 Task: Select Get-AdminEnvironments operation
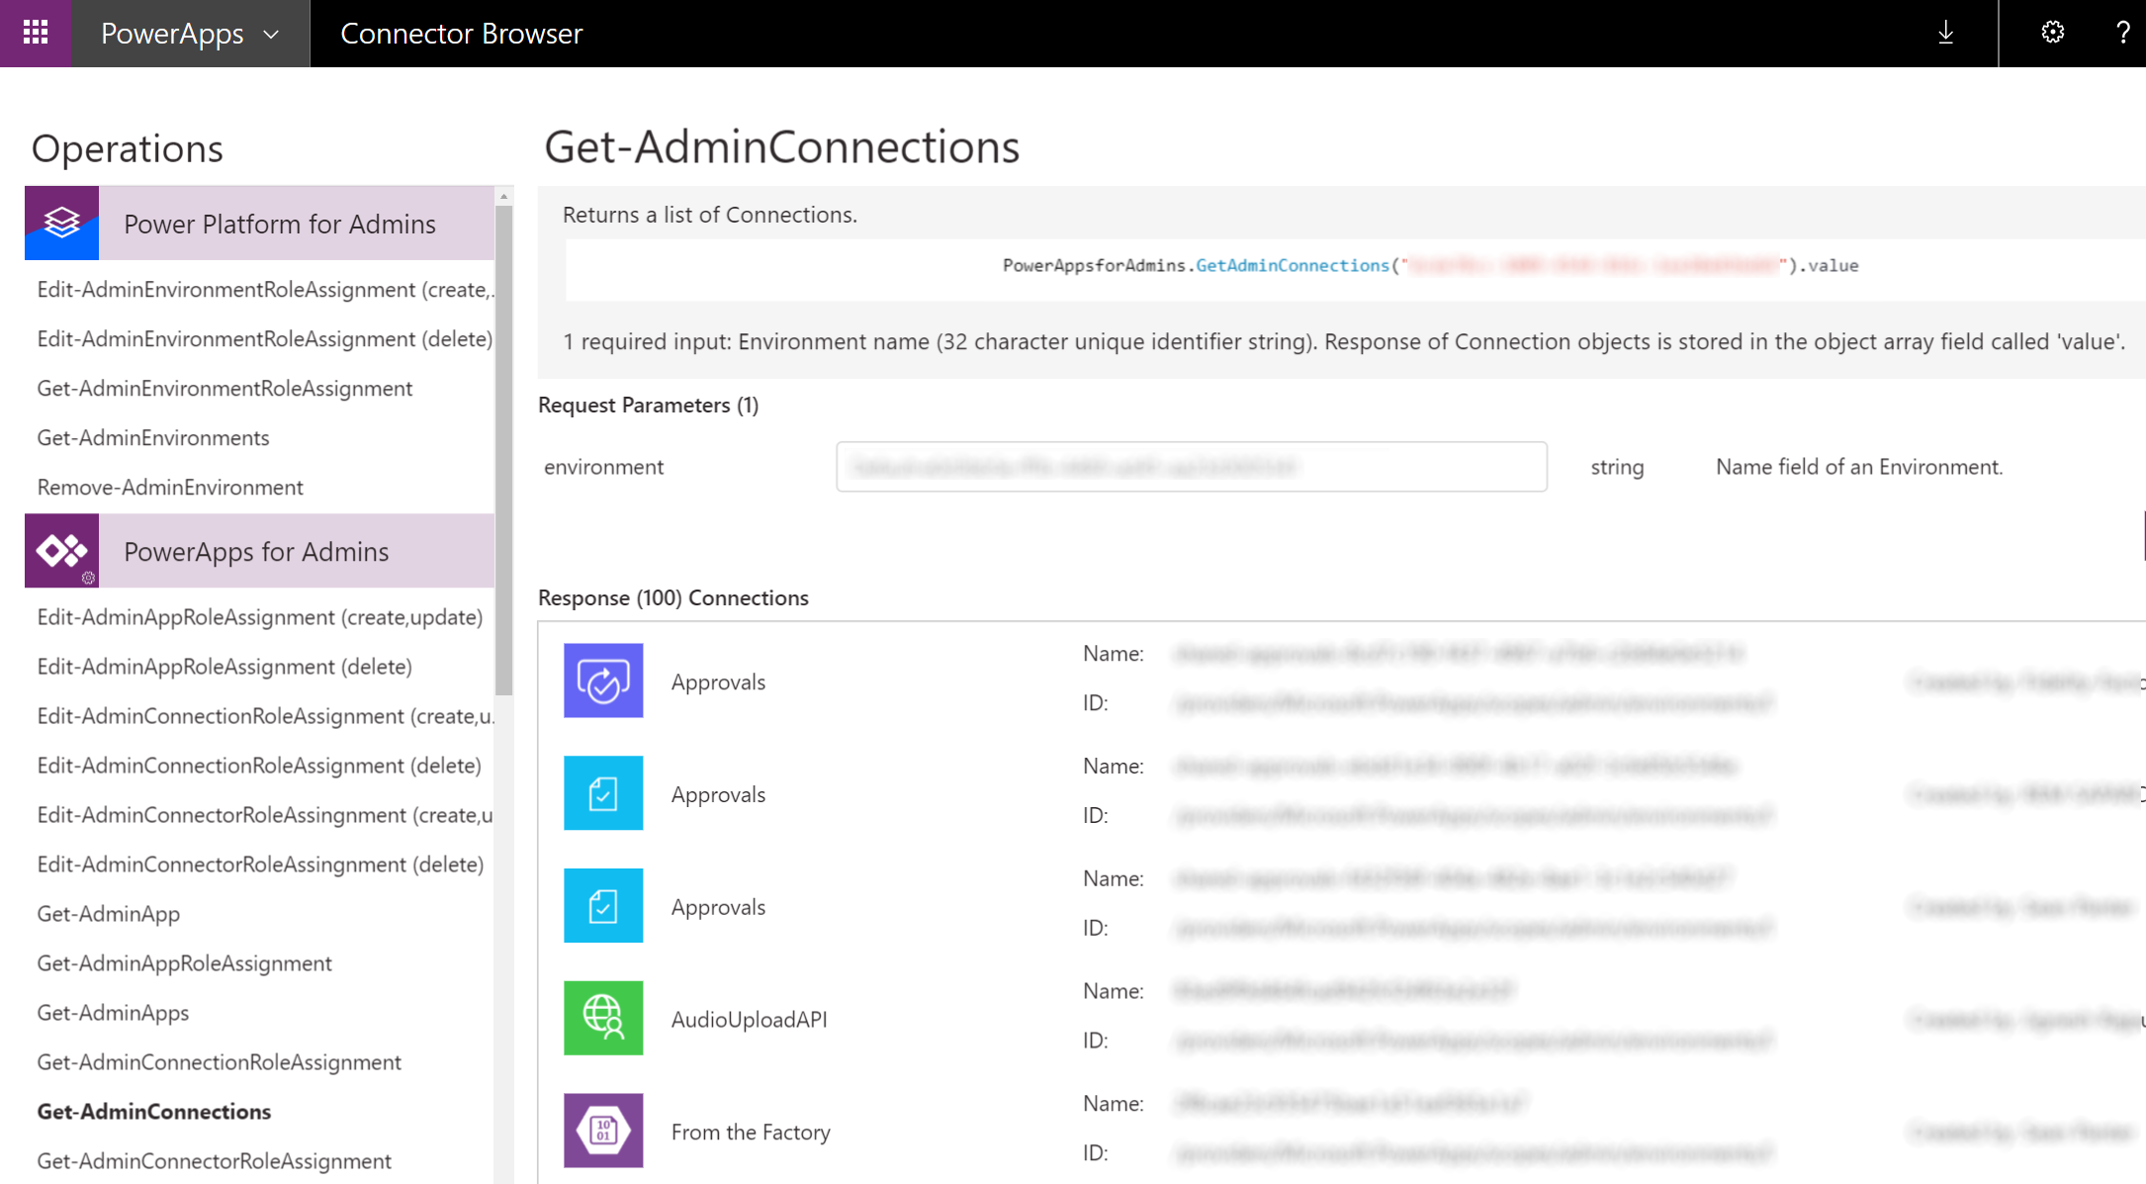point(152,436)
